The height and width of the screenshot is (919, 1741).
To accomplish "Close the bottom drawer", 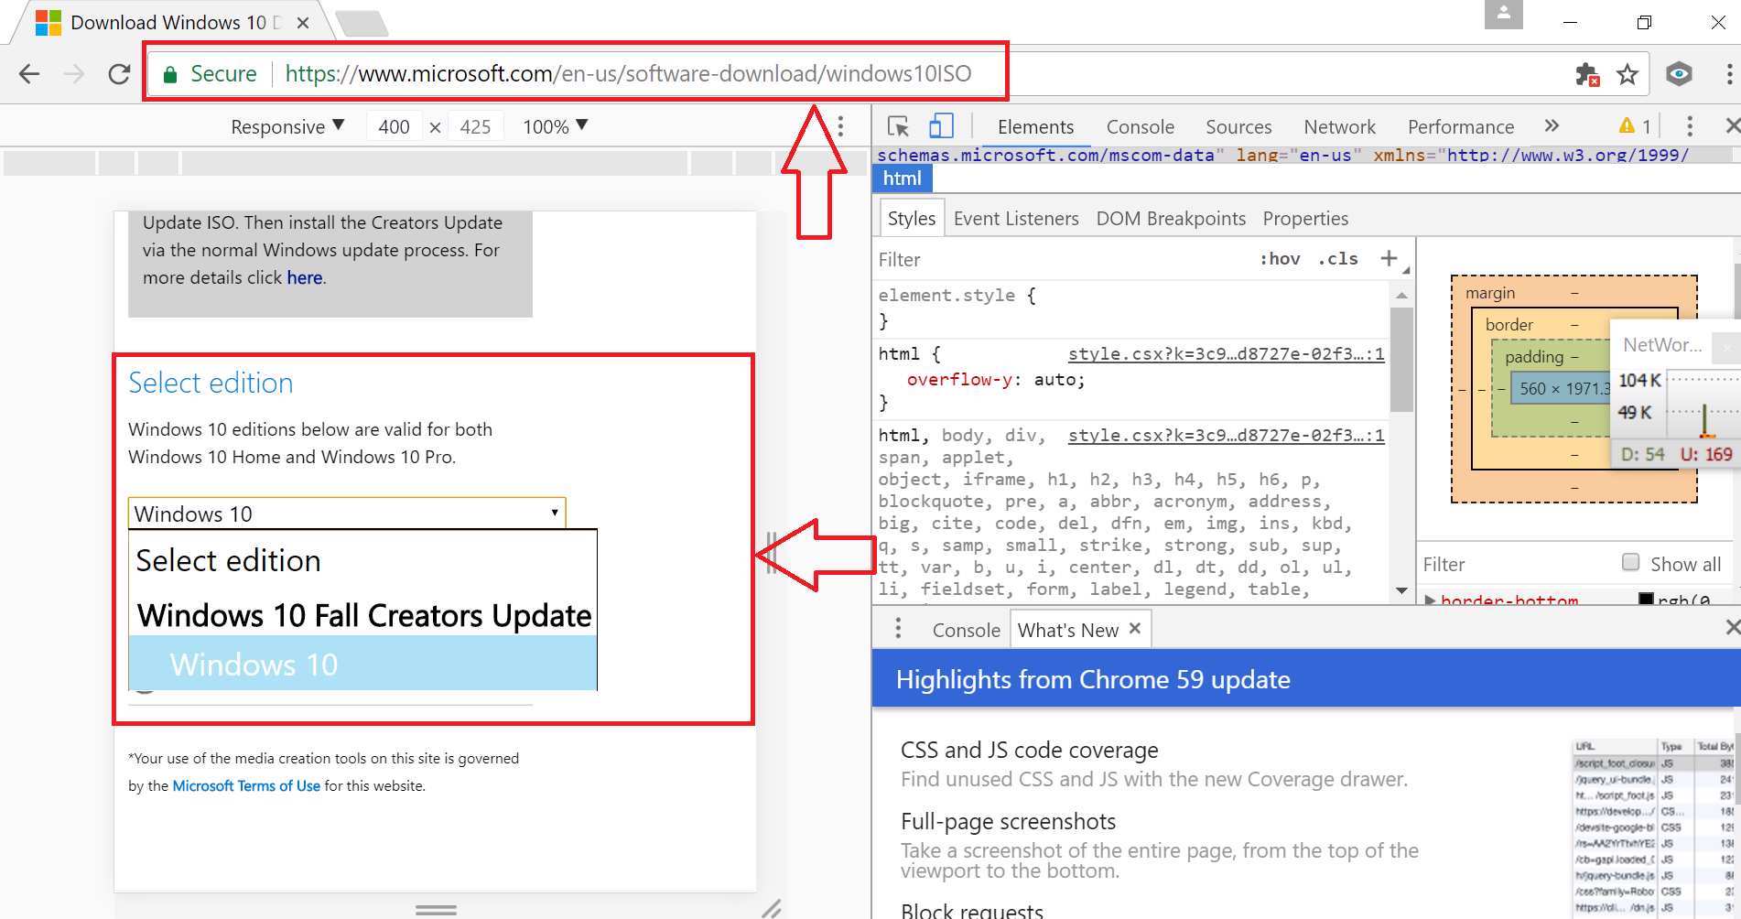I will pos(1732,628).
